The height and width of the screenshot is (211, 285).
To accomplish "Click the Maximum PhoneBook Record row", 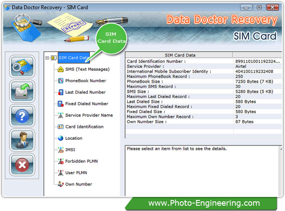I will [204, 76].
